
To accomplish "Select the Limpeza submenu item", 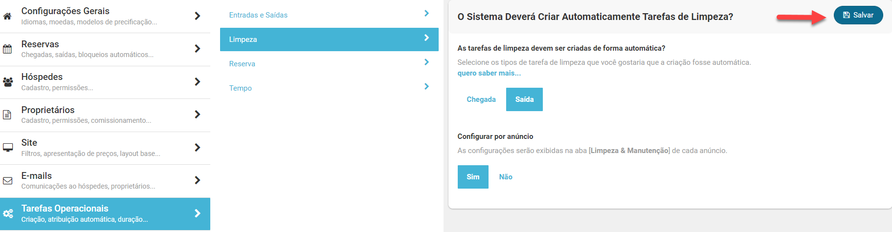I will (243, 39).
